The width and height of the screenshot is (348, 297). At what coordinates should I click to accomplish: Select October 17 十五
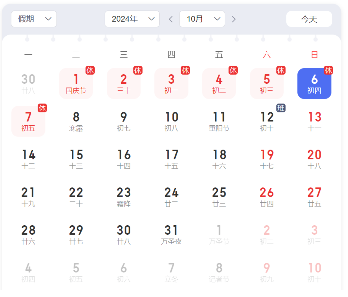pos(171,159)
